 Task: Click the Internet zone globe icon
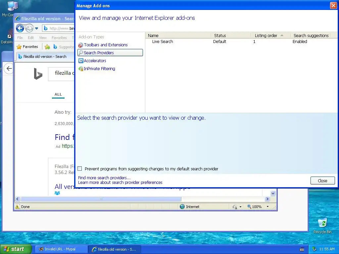(x=182, y=207)
